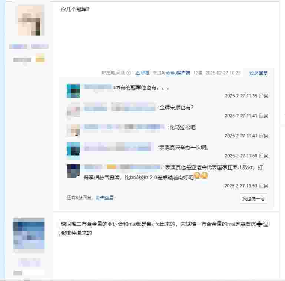Reply to the 11:35 comment
The height and width of the screenshot is (281, 285).
pyautogui.click(x=263, y=96)
